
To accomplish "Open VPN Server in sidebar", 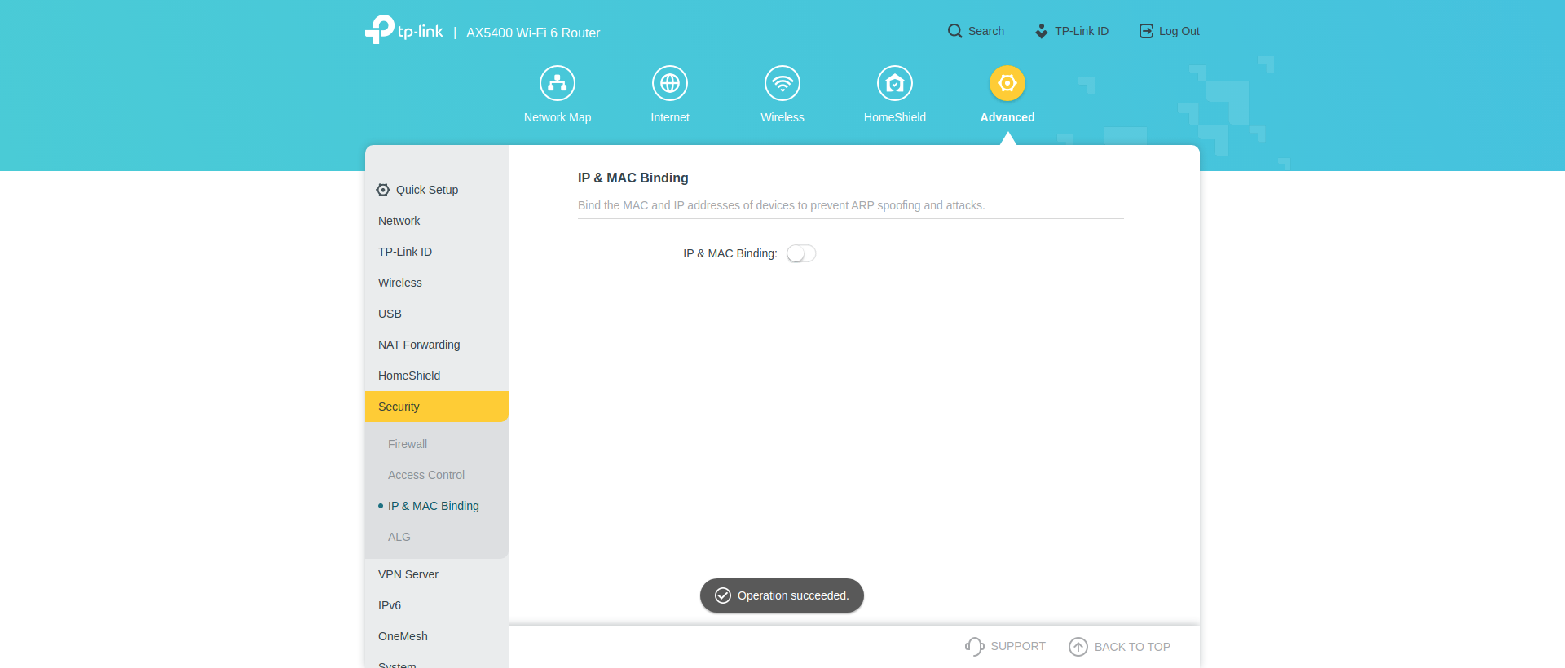I will (x=408, y=574).
